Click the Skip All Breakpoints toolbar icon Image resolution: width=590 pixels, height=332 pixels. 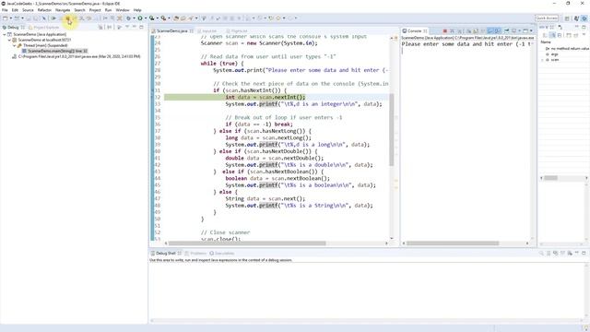click(44, 18)
